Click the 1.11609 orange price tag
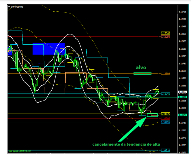Screen dimensions: 191x157 165,73
